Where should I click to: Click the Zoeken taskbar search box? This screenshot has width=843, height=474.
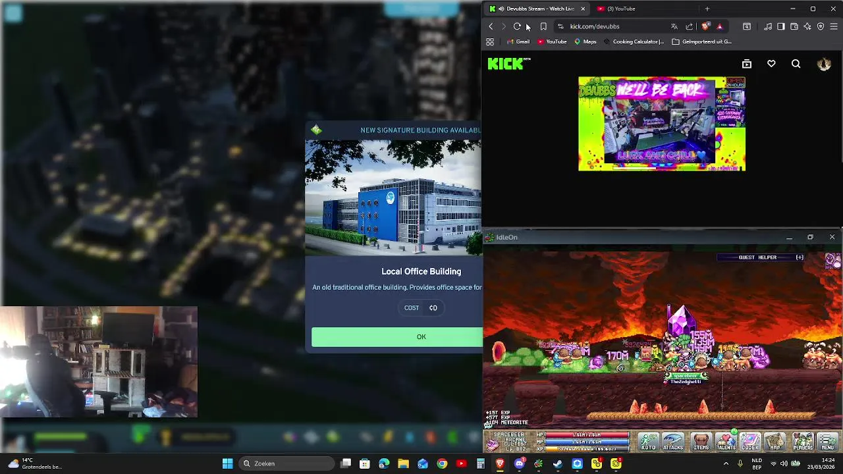click(x=285, y=463)
